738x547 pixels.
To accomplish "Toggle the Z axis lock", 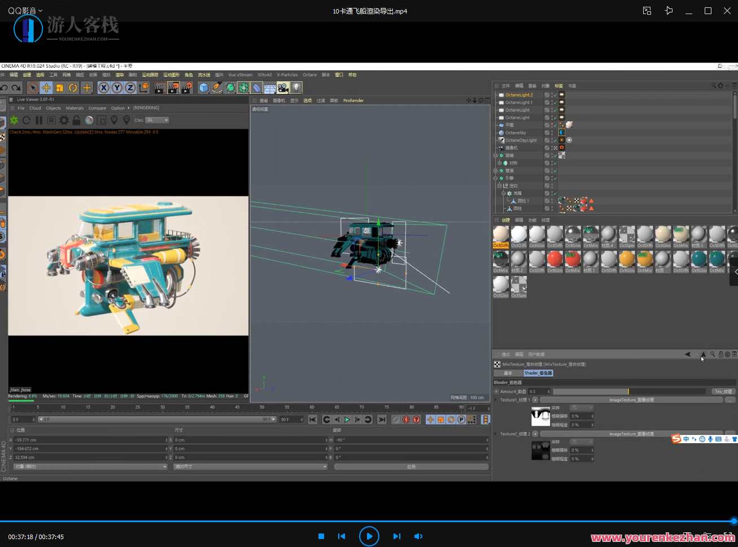I will (x=130, y=88).
